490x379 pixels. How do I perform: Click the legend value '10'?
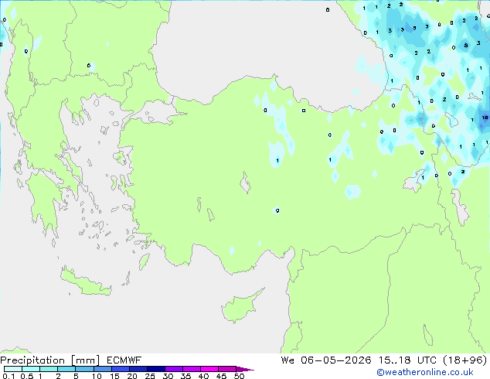pyautogui.click(x=97, y=376)
